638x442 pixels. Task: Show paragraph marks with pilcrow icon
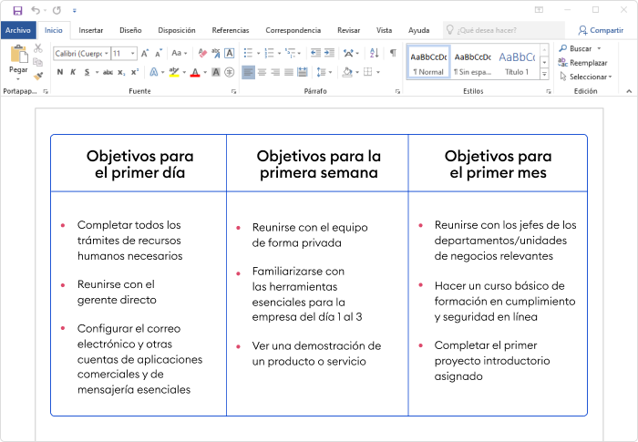pos(393,53)
